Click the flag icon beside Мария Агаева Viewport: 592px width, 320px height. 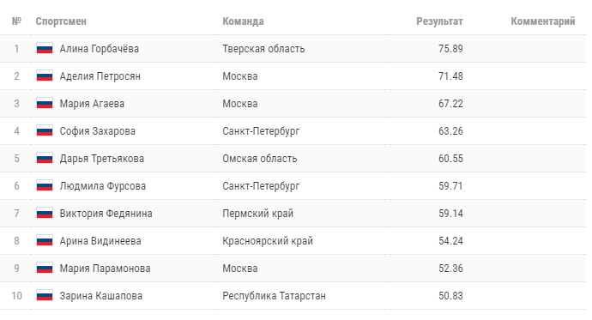[45, 104]
